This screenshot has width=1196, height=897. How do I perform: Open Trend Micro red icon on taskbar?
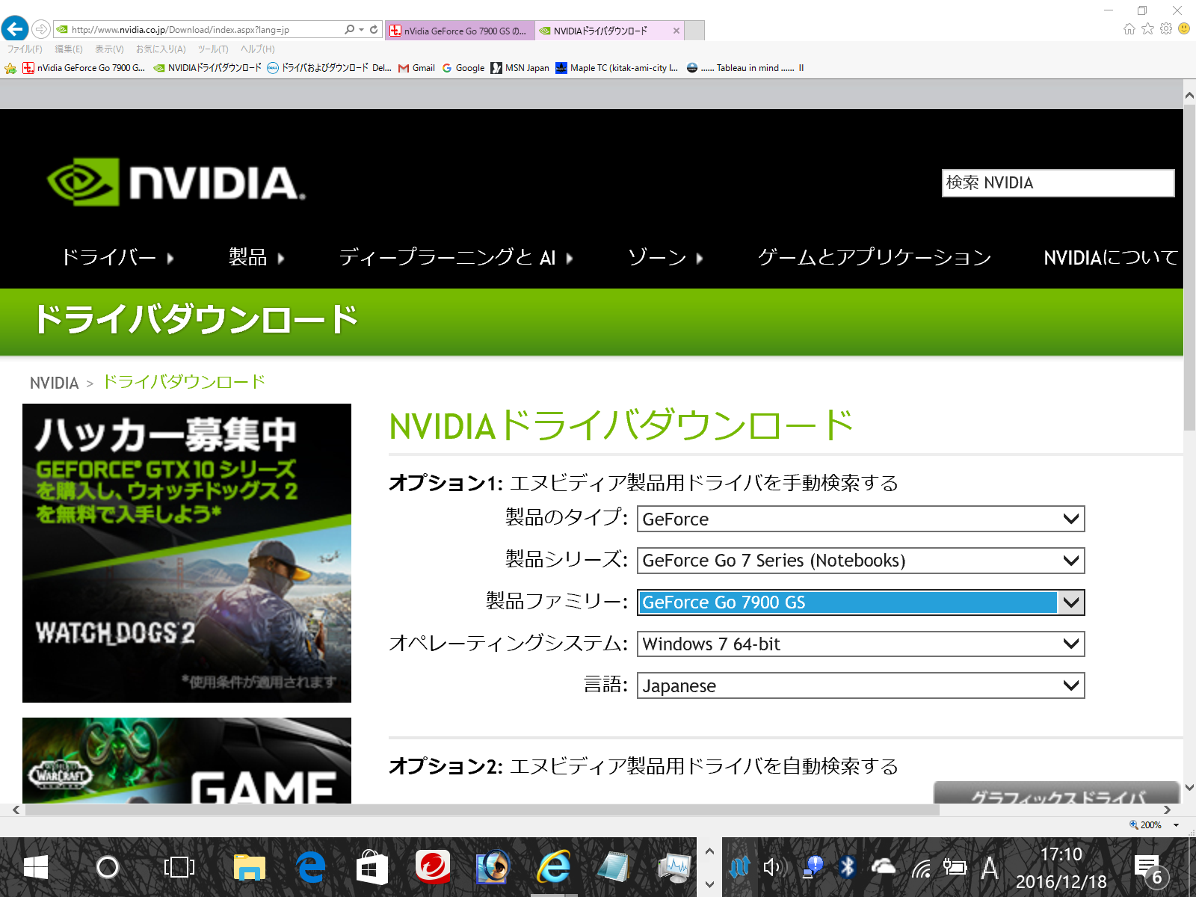(x=433, y=867)
